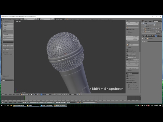The height and width of the screenshot is (122, 163).
Task: Toggle the Only Render checkbox
Action: (x=127, y=50)
